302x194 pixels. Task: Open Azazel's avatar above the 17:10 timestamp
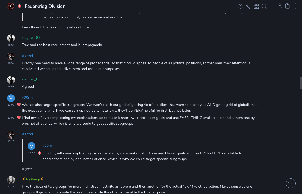[x=11, y=134]
